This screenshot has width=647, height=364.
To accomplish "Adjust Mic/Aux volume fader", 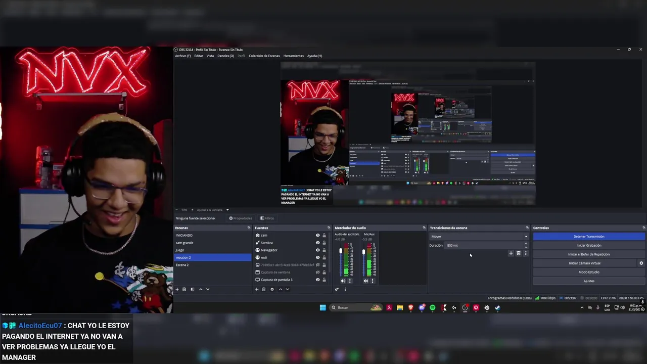I will 363,252.
